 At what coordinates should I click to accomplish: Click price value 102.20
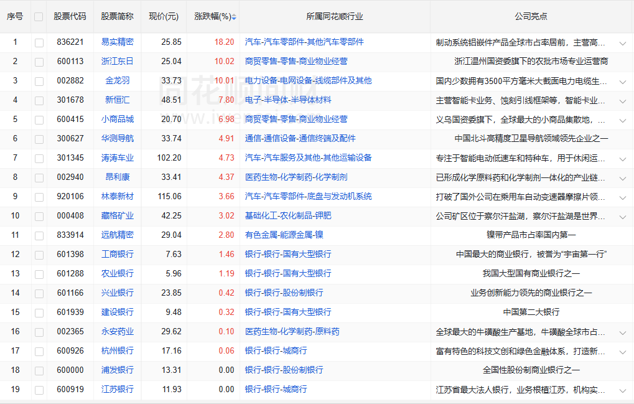coord(169,157)
